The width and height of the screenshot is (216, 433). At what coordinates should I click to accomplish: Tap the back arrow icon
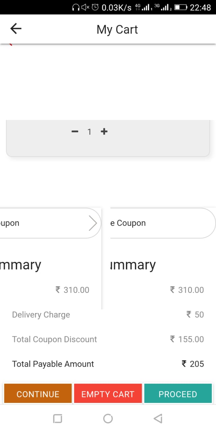pyautogui.click(x=16, y=29)
